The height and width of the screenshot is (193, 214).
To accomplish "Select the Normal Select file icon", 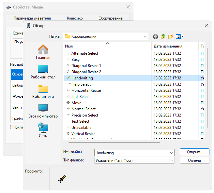I will point(68,109).
